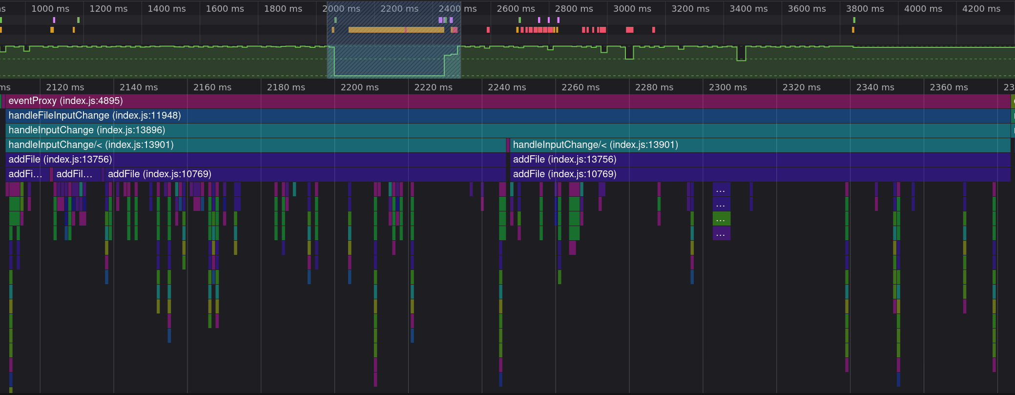Viewport: 1015px width, 395px height.
Task: Click the deep graph dip below the 3400 ms label
Action: pyautogui.click(x=741, y=53)
